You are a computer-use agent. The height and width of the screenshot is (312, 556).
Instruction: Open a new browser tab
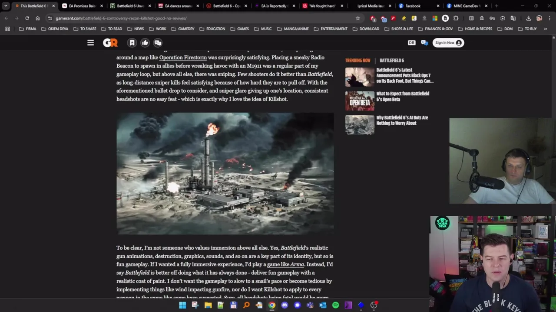pyautogui.click(x=496, y=6)
